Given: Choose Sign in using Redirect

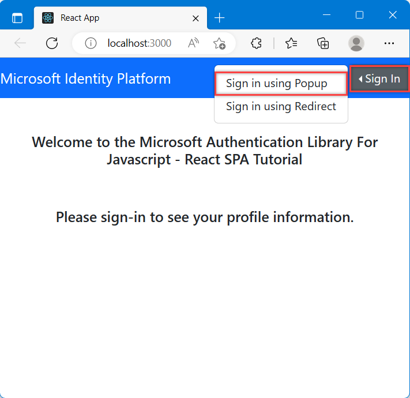Looking at the screenshot, I should [281, 107].
